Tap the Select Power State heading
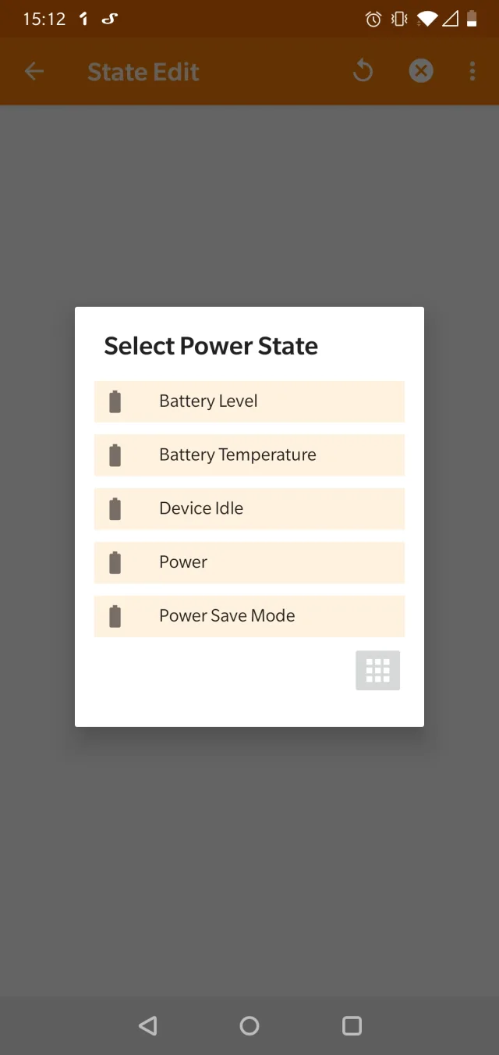 click(210, 346)
